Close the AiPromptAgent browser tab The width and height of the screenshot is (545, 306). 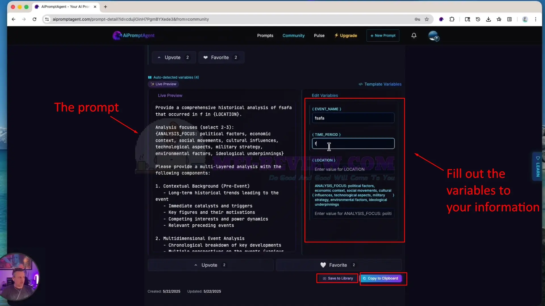95,7
